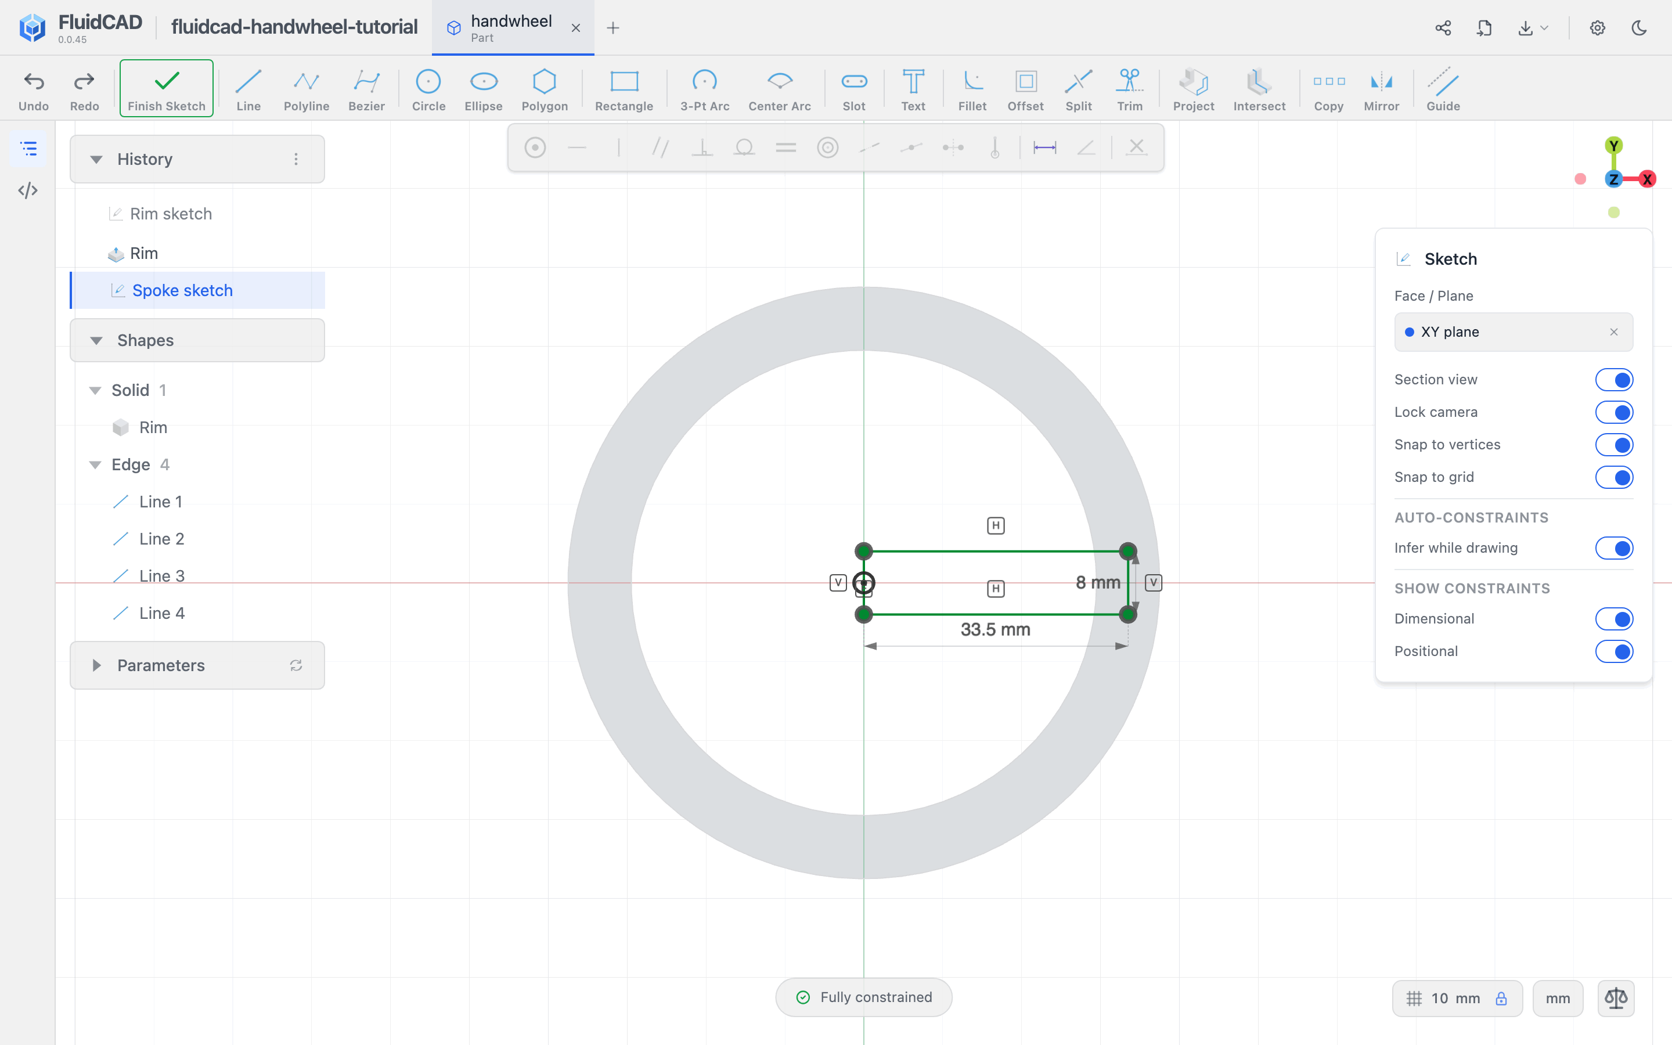The width and height of the screenshot is (1672, 1045).
Task: Activate the Mirror tool
Action: [1381, 90]
